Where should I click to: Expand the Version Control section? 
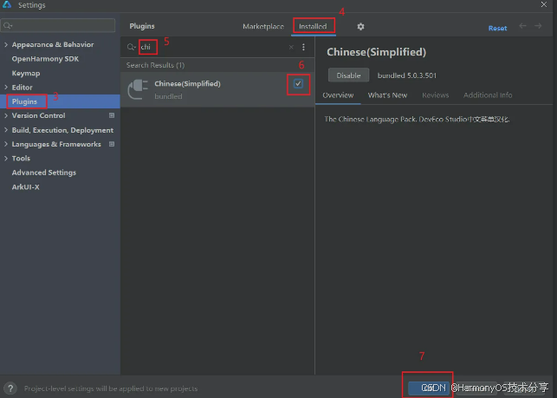pyautogui.click(x=6, y=115)
